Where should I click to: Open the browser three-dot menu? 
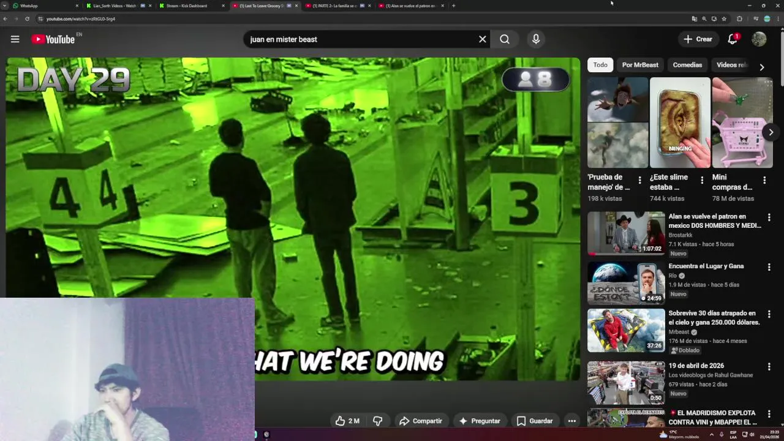[778, 19]
